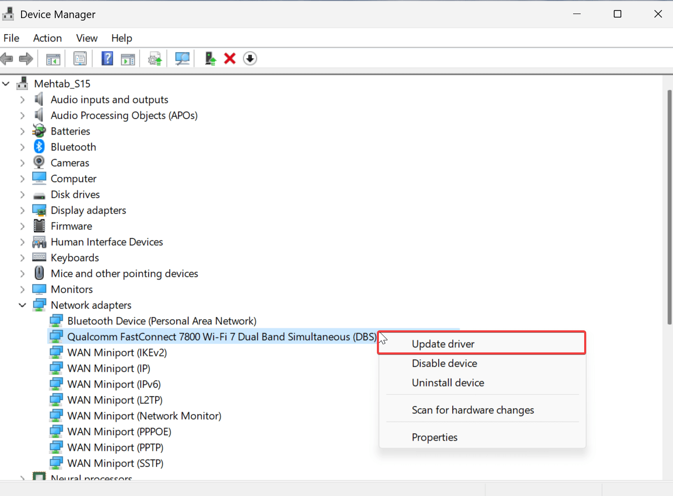673x496 pixels.
Task: Click the Audio inputs and outputs speaker icon
Action: pyautogui.click(x=39, y=99)
